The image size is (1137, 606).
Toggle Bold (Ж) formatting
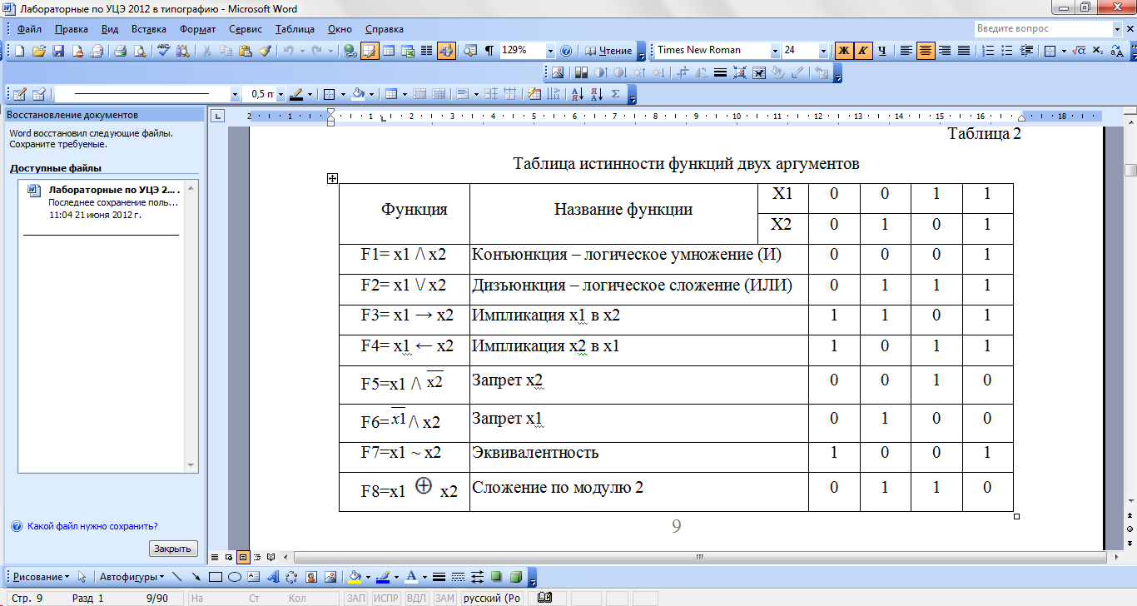click(844, 51)
